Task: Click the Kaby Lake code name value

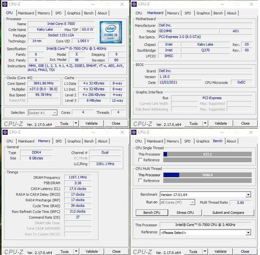Action: point(45,30)
